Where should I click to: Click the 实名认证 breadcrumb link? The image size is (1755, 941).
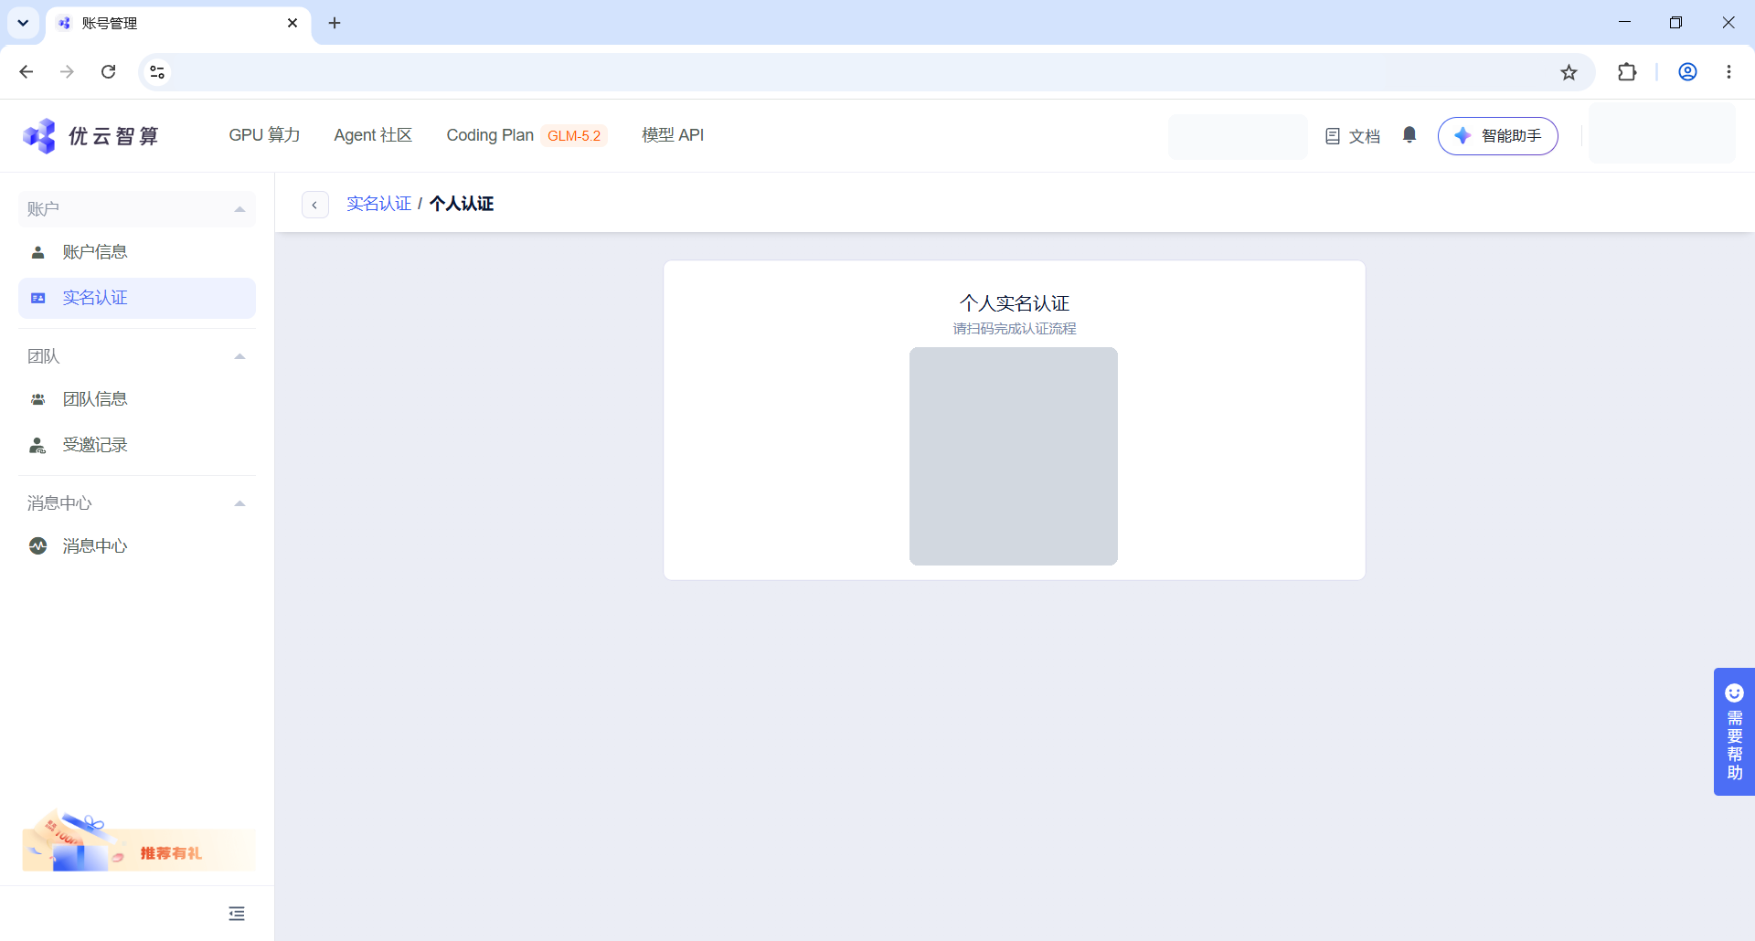(x=378, y=204)
